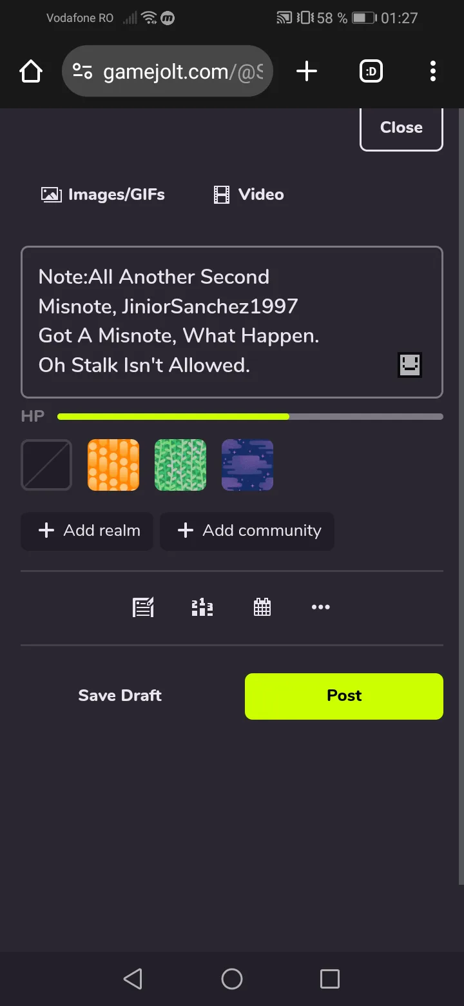464x1006 pixels.
Task: Open a new browser tab
Action: (x=307, y=72)
